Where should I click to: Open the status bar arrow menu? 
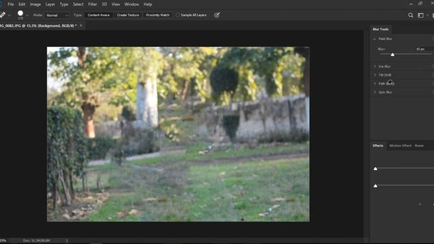pos(66,241)
